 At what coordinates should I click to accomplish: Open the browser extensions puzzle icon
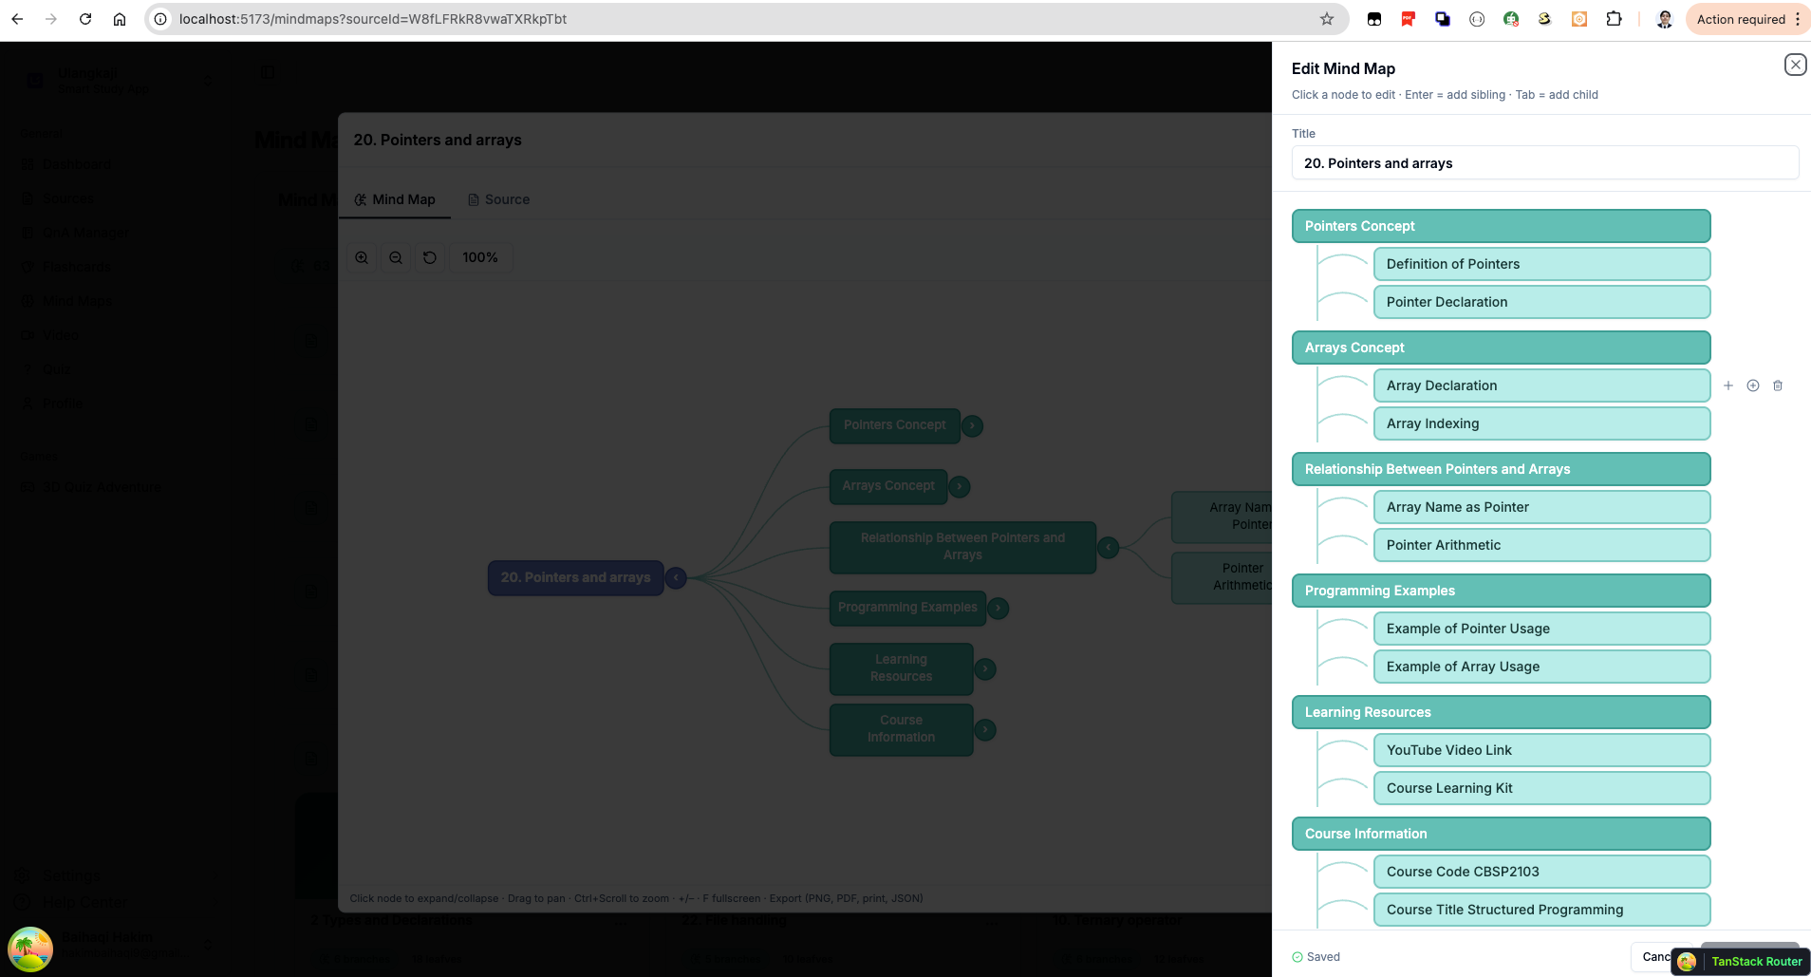(x=1614, y=19)
